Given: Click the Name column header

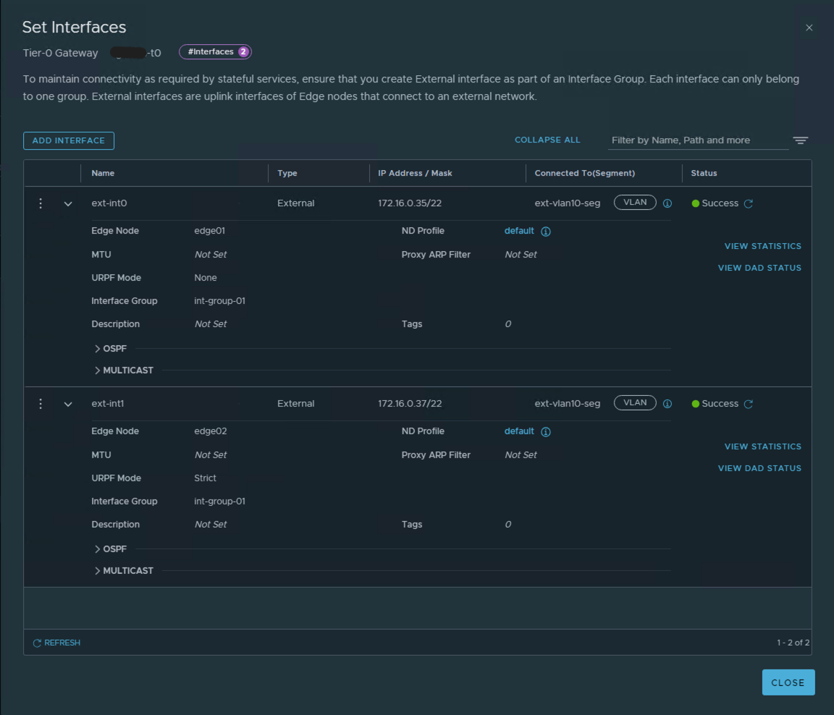Looking at the screenshot, I should click(103, 173).
